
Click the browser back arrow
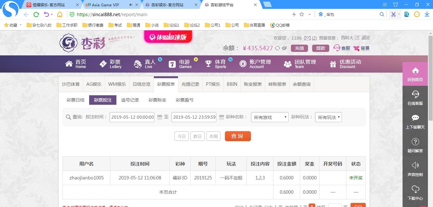pos(26,15)
